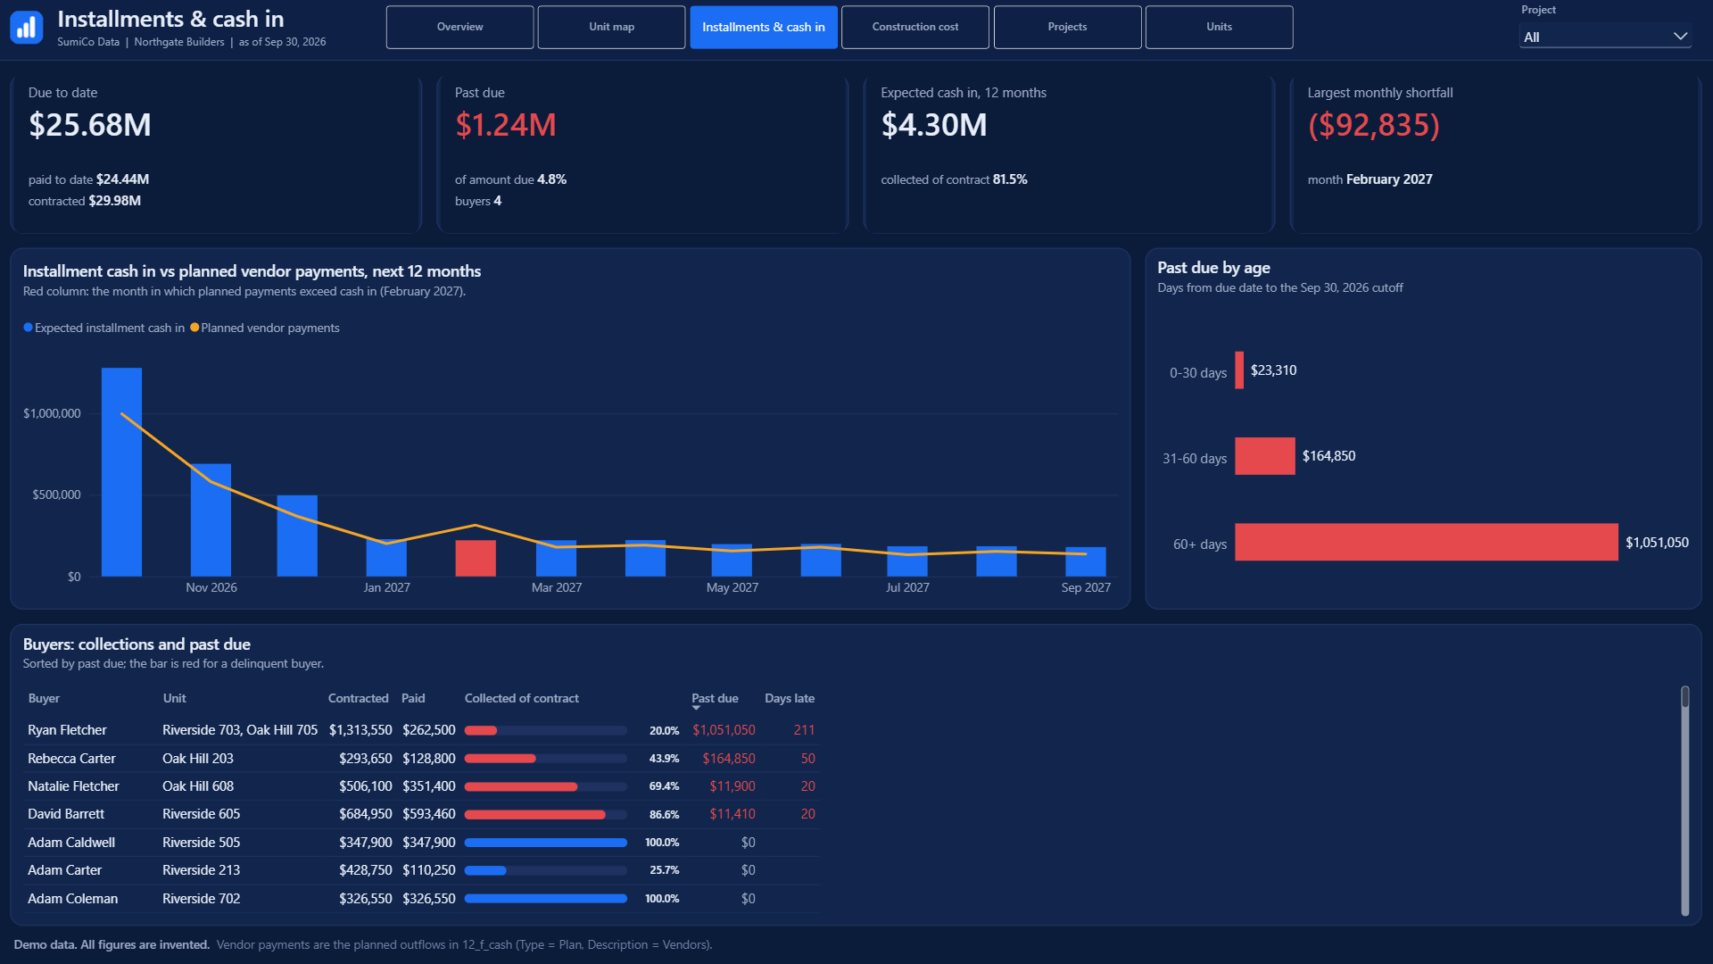1713x964 pixels.
Task: Click the tallest blue October 2026 column
Action: point(121,471)
